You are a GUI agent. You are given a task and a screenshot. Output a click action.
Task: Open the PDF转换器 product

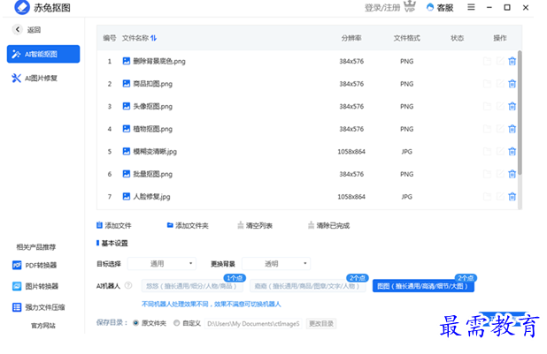click(35, 265)
